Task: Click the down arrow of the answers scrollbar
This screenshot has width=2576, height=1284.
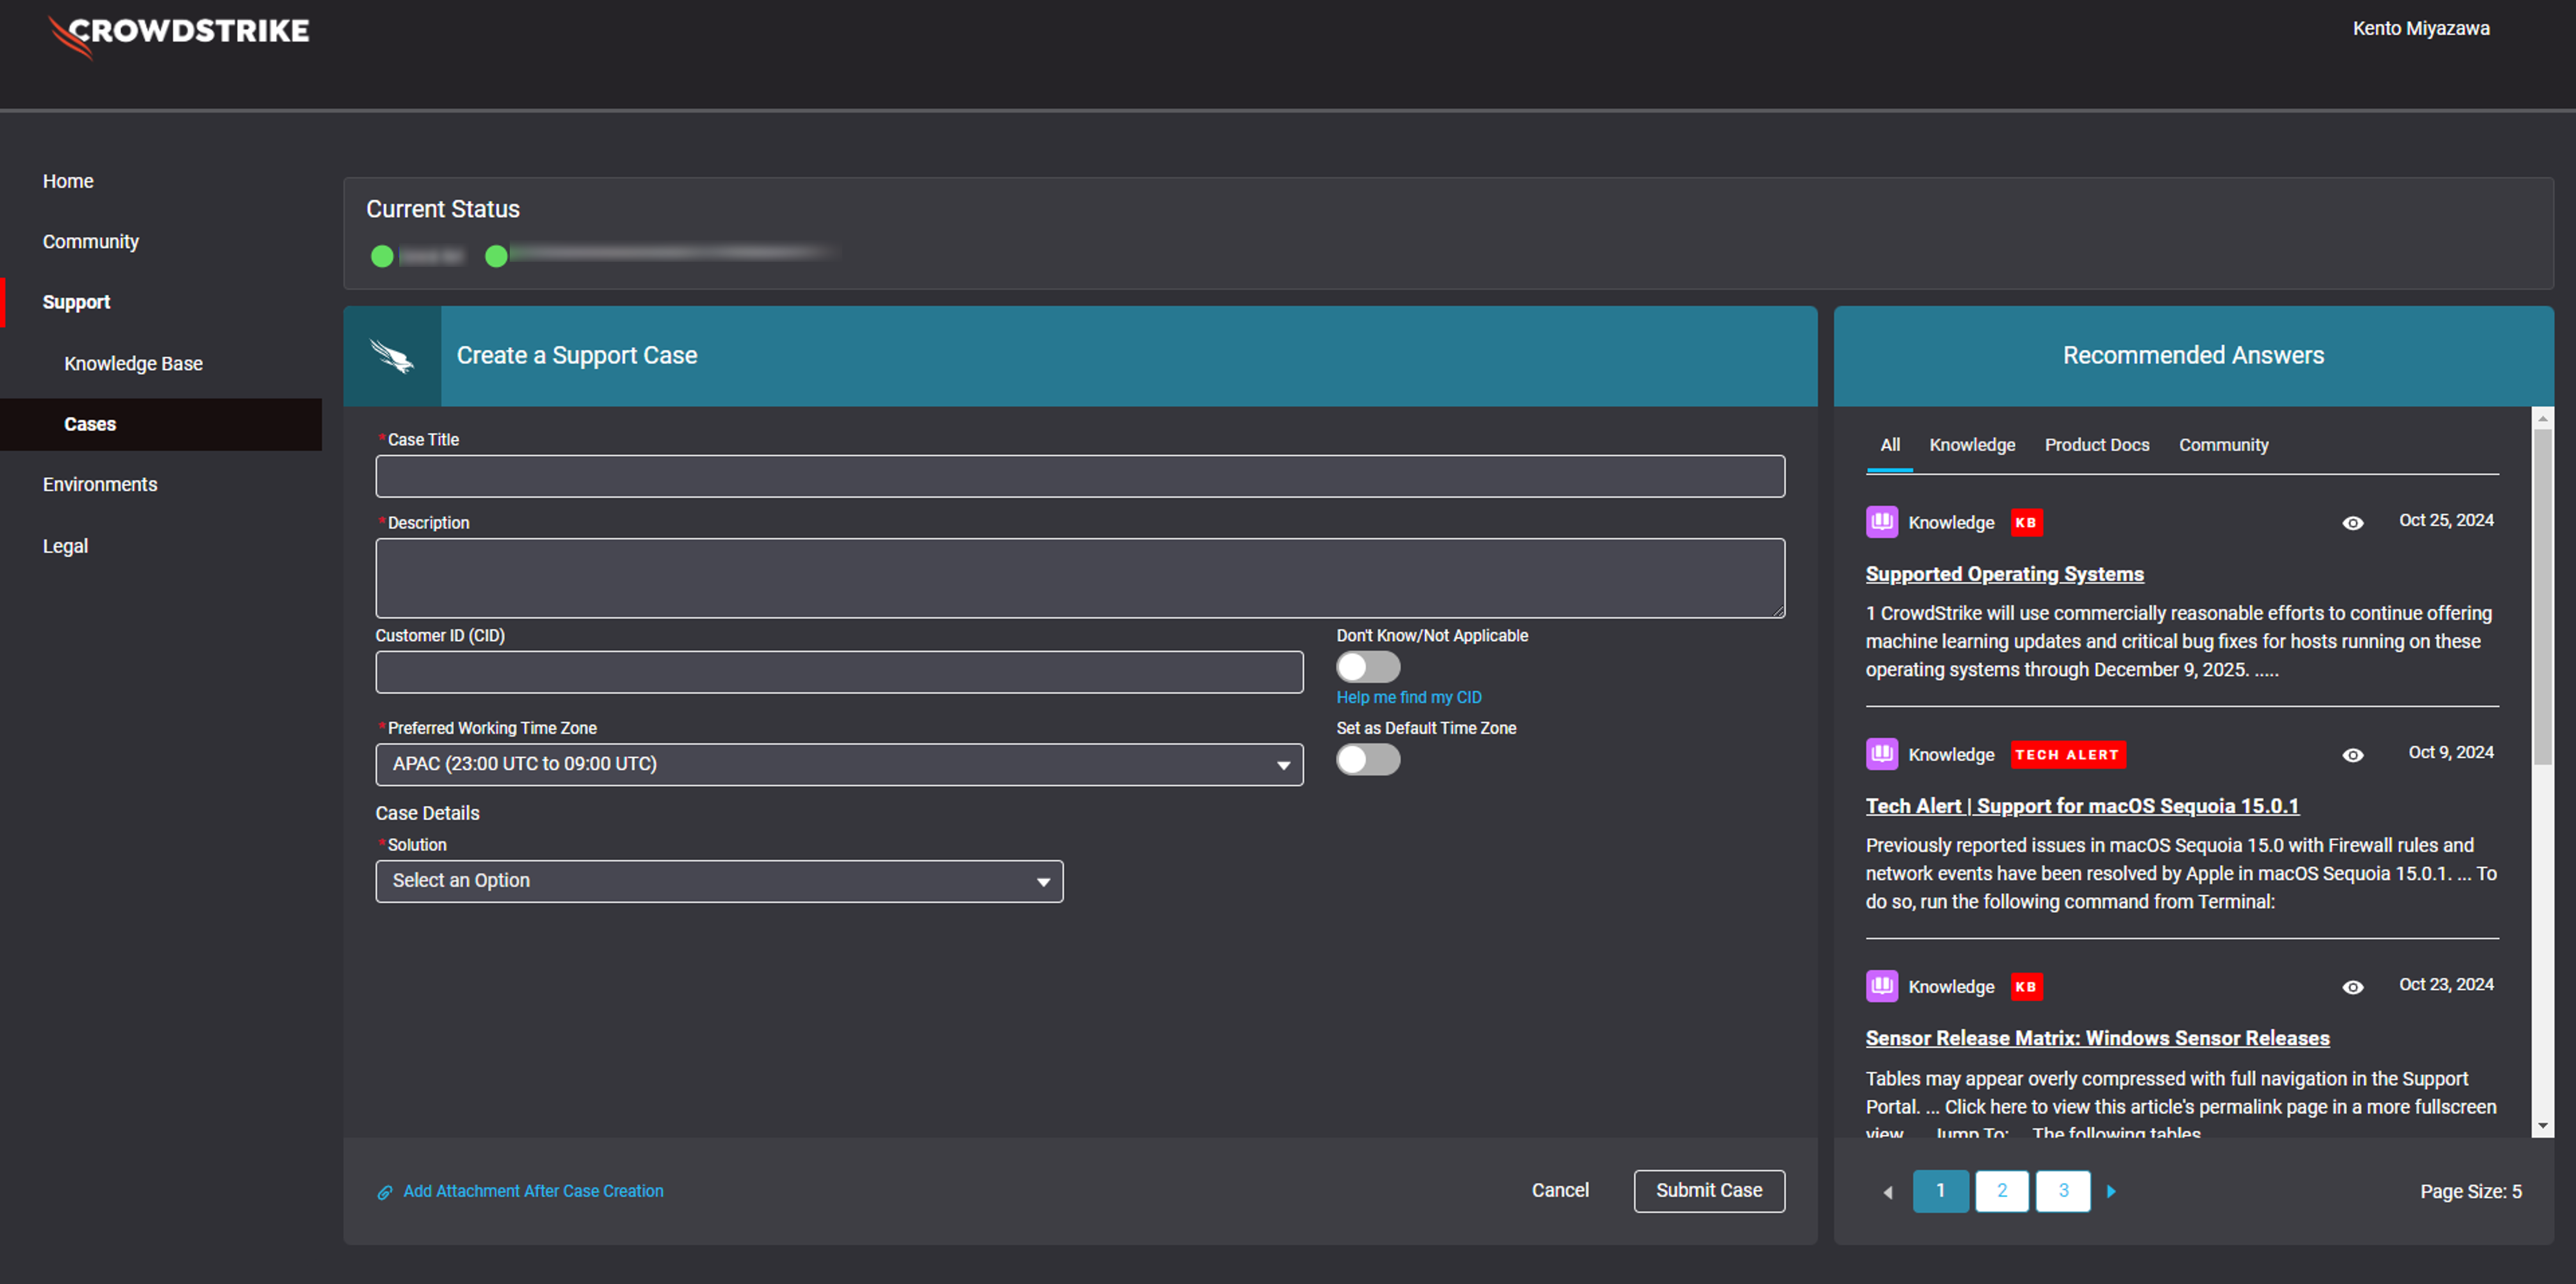Action: click(x=2542, y=1126)
